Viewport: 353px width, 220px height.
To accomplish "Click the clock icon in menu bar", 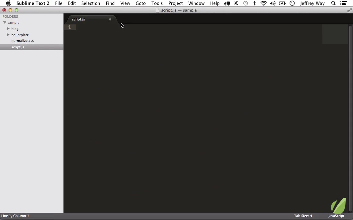I will coord(292,3).
